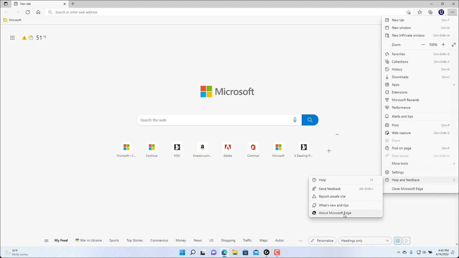The height and width of the screenshot is (258, 459).
Task: Click the Personalize button
Action: coord(322,241)
